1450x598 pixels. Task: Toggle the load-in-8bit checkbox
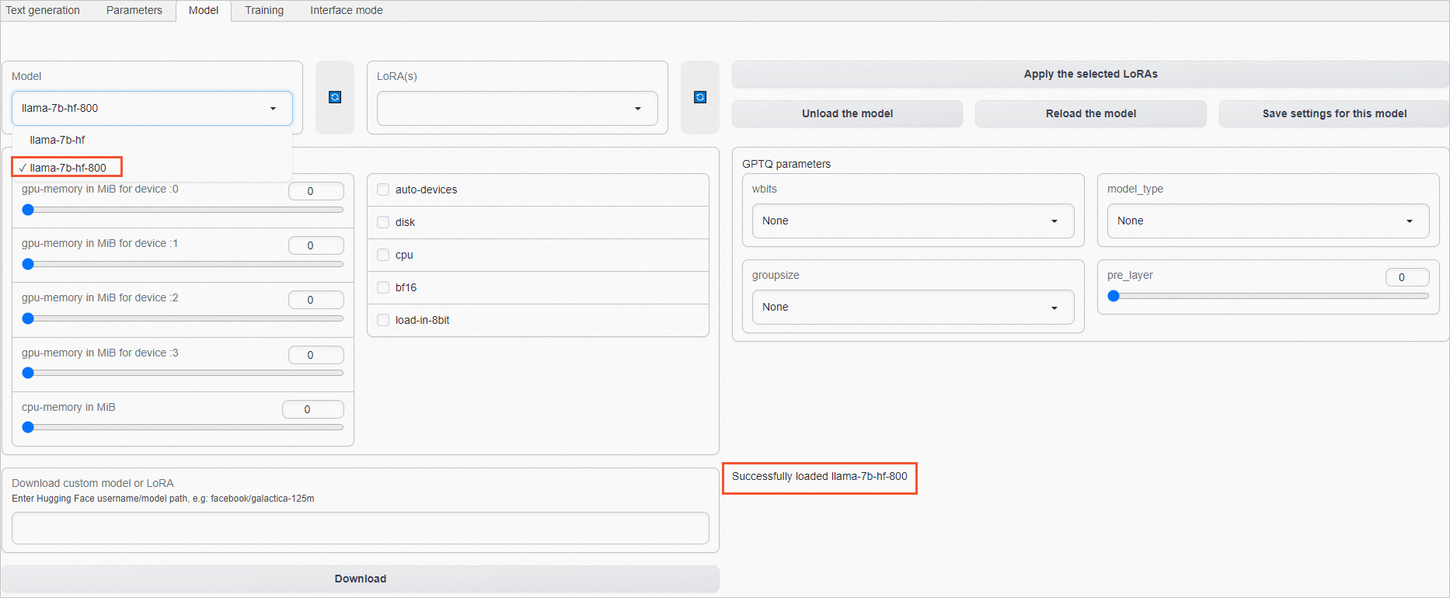tap(383, 320)
